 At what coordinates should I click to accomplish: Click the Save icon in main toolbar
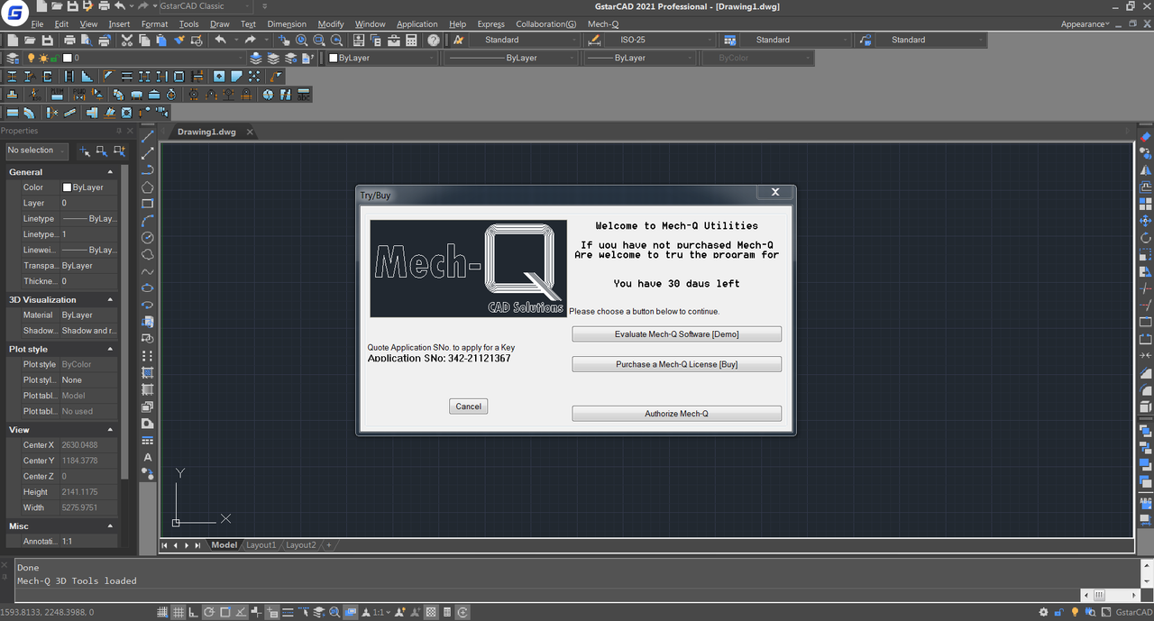(x=47, y=40)
